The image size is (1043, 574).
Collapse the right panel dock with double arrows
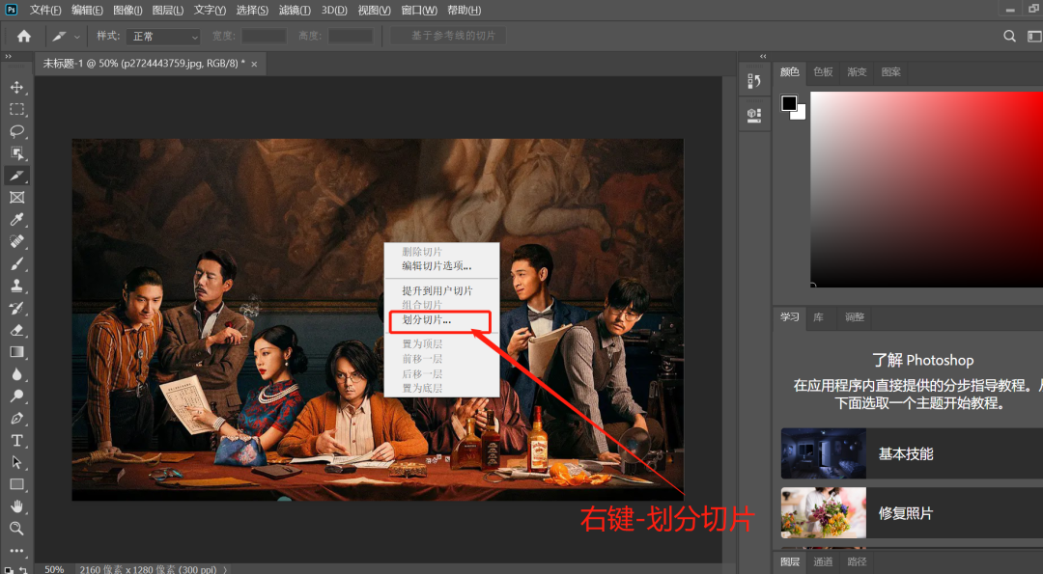coord(763,57)
